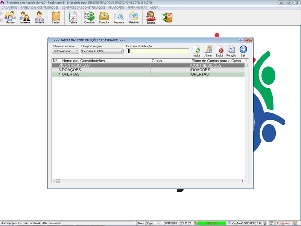Click the rightmost status bar icon

point(295,223)
